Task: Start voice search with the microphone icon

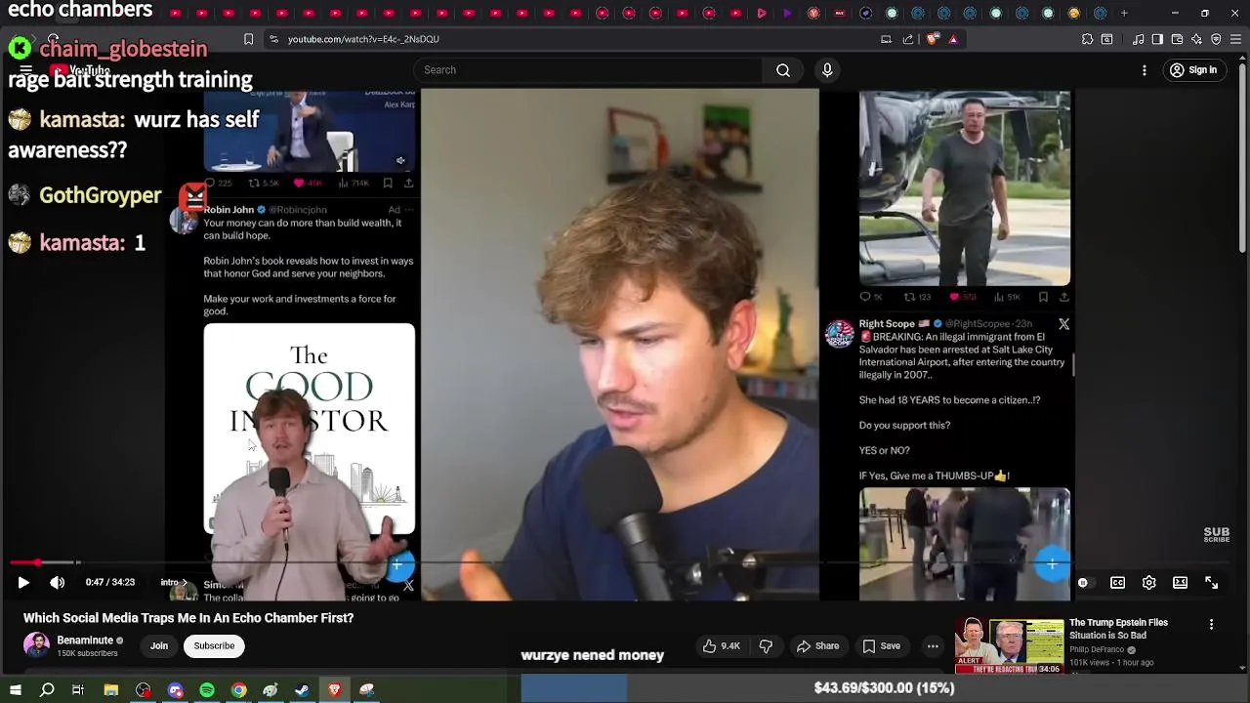Action: point(827,70)
